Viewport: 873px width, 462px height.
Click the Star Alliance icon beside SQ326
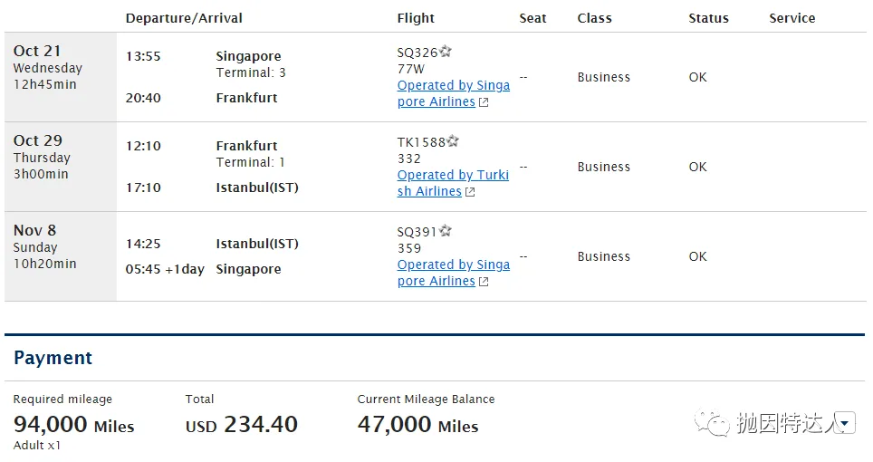[446, 53]
